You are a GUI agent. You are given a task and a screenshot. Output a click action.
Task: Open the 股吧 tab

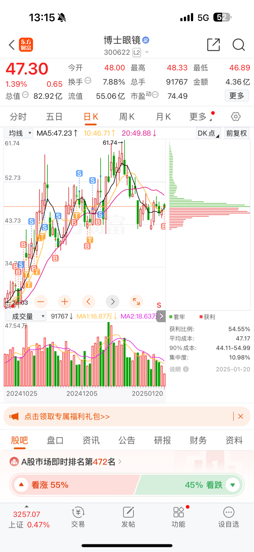point(20,440)
